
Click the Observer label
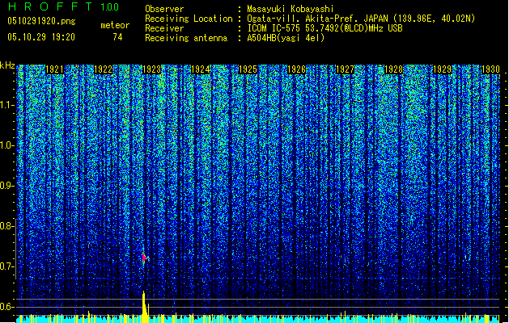[x=164, y=9]
